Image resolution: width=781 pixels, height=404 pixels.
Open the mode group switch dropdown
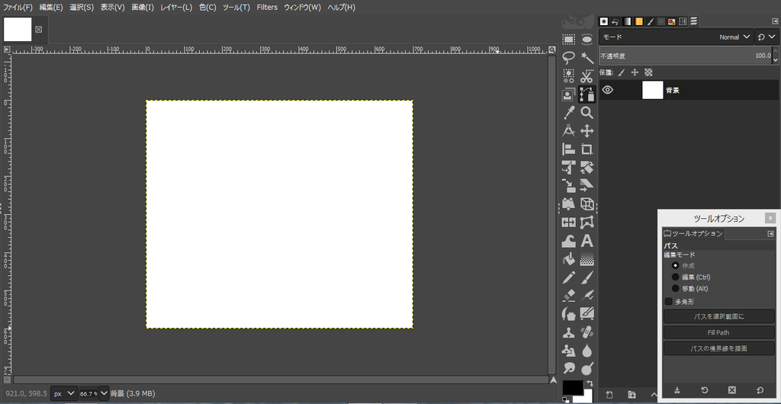[x=767, y=37]
